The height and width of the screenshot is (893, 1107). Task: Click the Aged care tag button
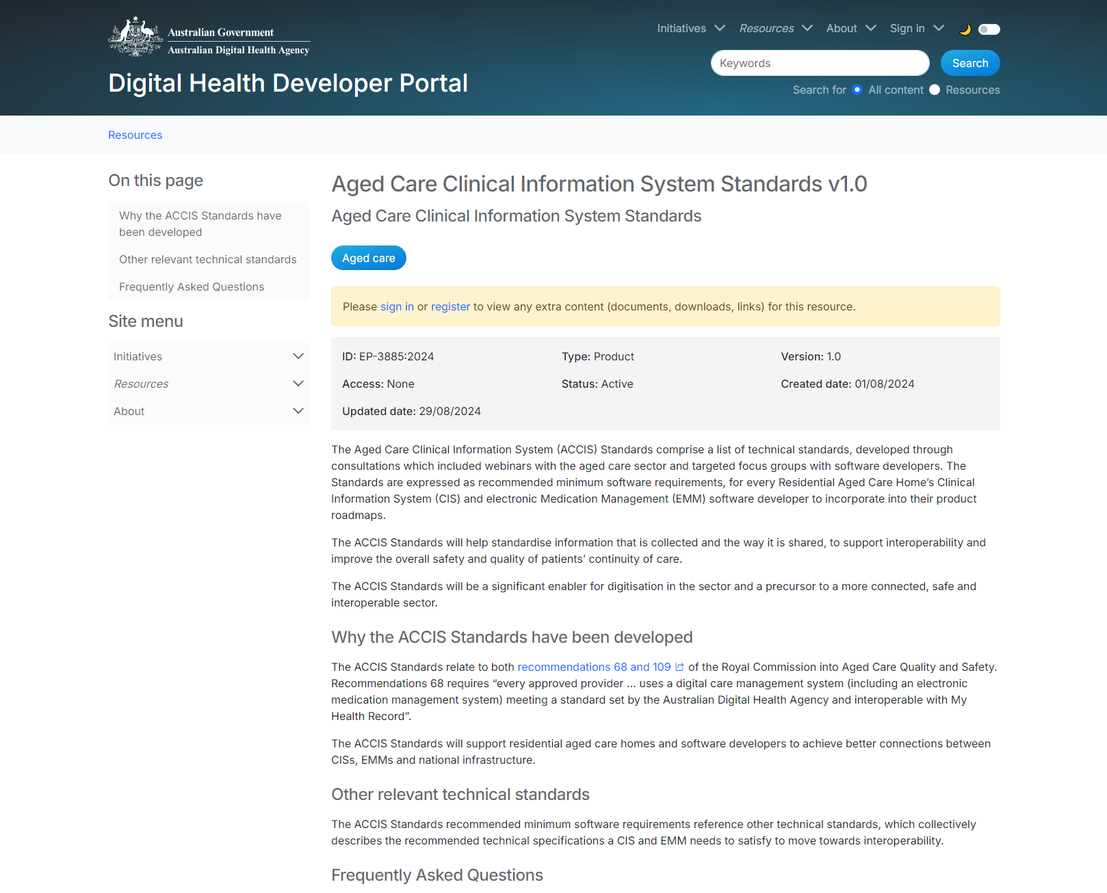(x=369, y=258)
